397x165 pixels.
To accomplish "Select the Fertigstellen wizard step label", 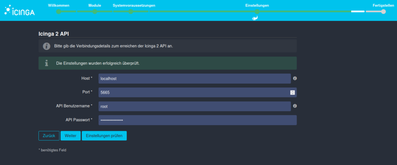I will (383, 5).
